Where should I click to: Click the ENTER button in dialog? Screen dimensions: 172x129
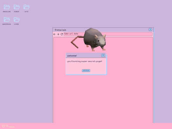[86, 71]
